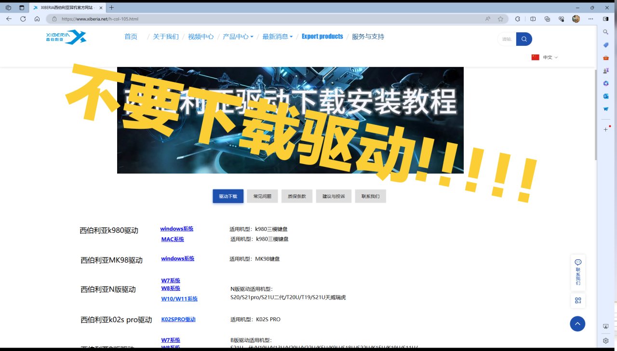Open sidebar paper plane Drop icon

point(606,109)
